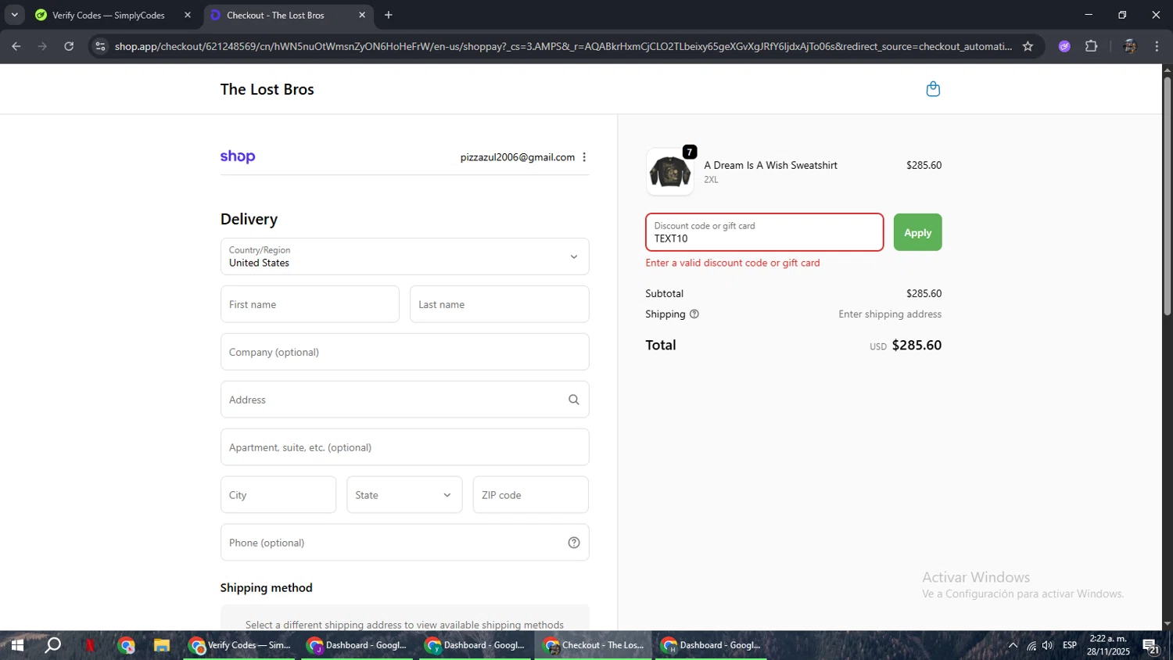Open the volume tray icon
Screen dimensions: 1173x660
click(1048, 645)
